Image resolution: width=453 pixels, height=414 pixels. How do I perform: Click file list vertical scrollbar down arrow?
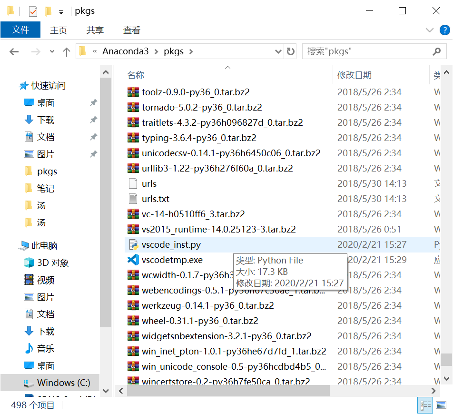pyautogui.click(x=446, y=378)
